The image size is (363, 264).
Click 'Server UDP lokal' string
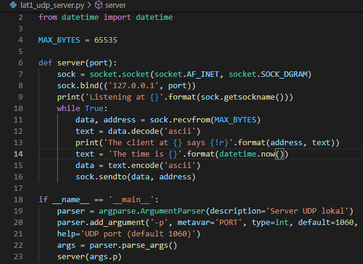click(x=307, y=211)
